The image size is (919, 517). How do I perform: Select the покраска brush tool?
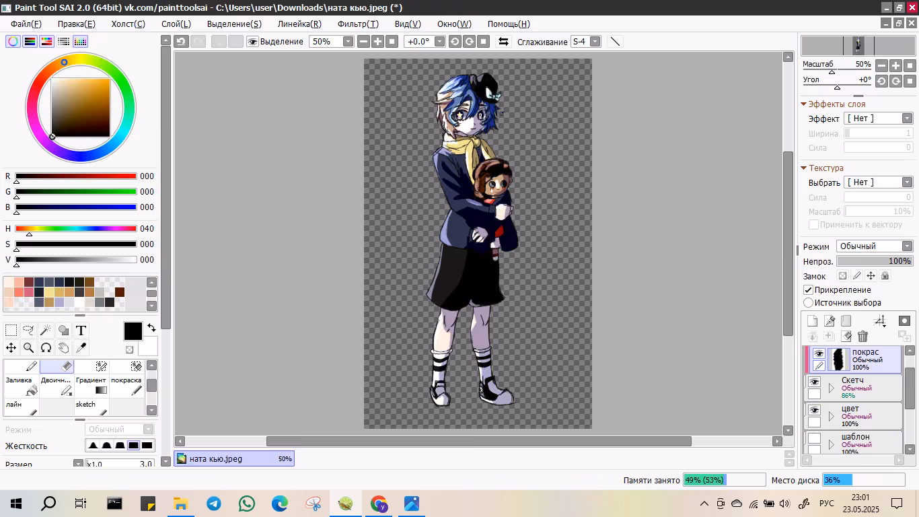pyautogui.click(x=126, y=386)
